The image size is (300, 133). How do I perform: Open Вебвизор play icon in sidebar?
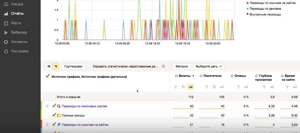point(6,32)
